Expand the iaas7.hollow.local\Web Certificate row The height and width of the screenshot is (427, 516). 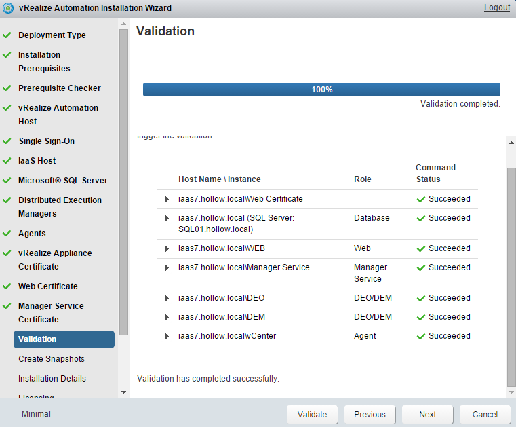pos(167,200)
